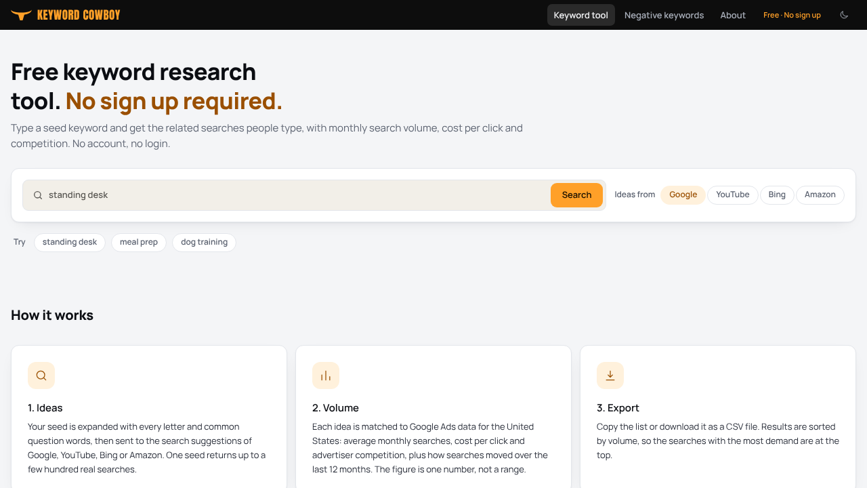This screenshot has height=488, width=867.
Task: Select Bing as ideas source
Action: tap(777, 195)
